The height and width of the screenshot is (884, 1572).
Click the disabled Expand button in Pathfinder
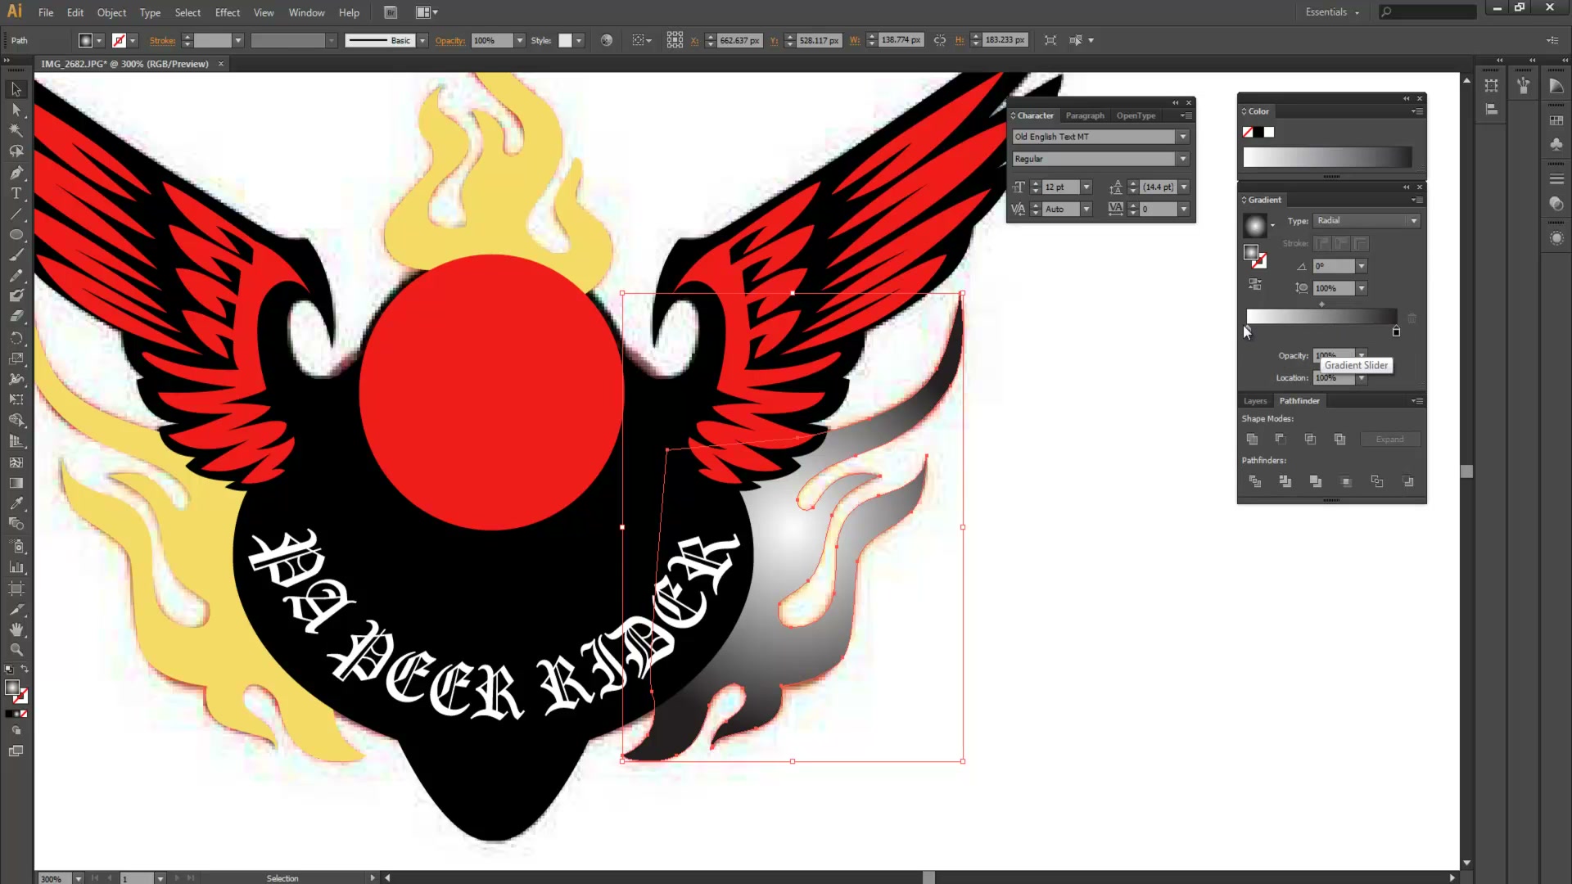point(1389,440)
